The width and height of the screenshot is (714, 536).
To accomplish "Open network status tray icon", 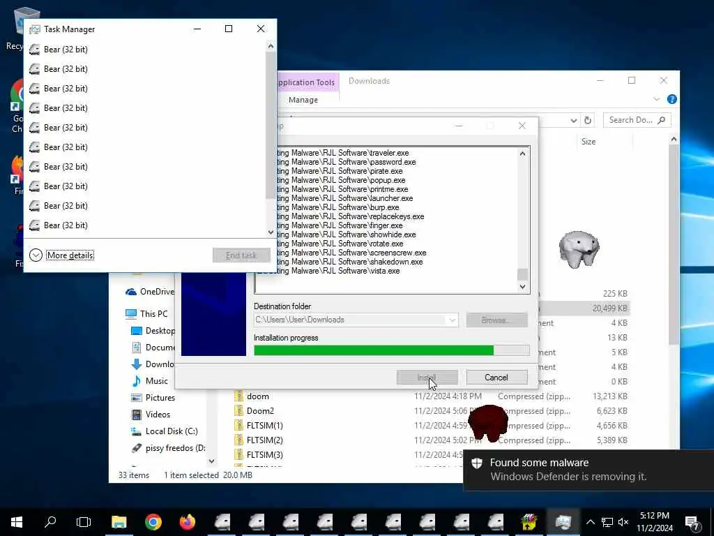I will pyautogui.click(x=607, y=522).
